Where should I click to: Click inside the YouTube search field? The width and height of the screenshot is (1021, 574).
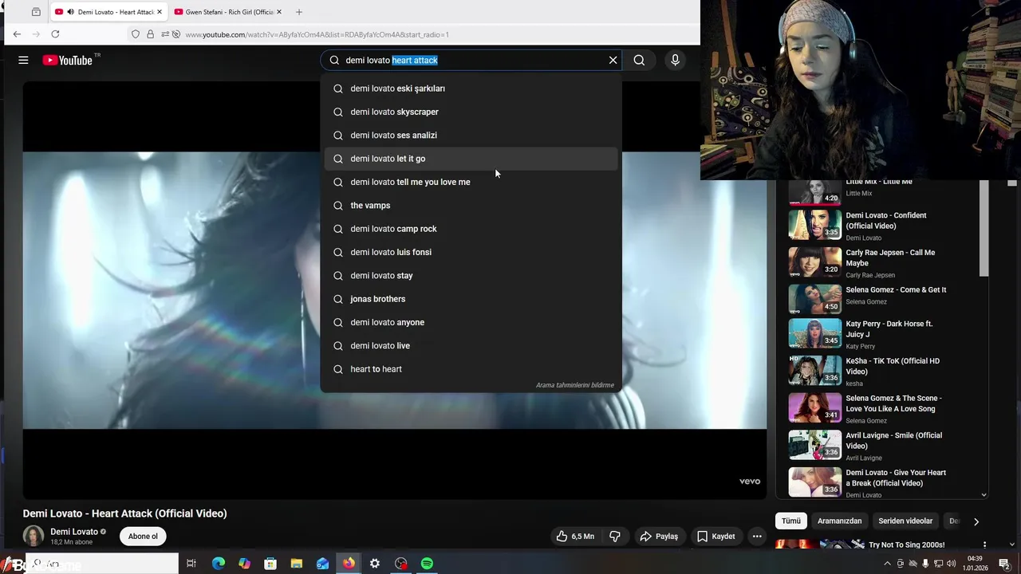click(x=471, y=60)
